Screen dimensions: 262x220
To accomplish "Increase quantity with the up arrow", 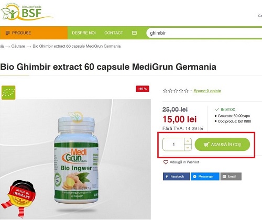I will click(x=188, y=141).
